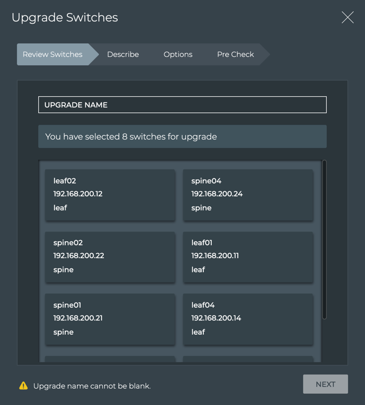Click the spine01 switch card
Viewport: 365px width, 405px height.
(x=109, y=319)
